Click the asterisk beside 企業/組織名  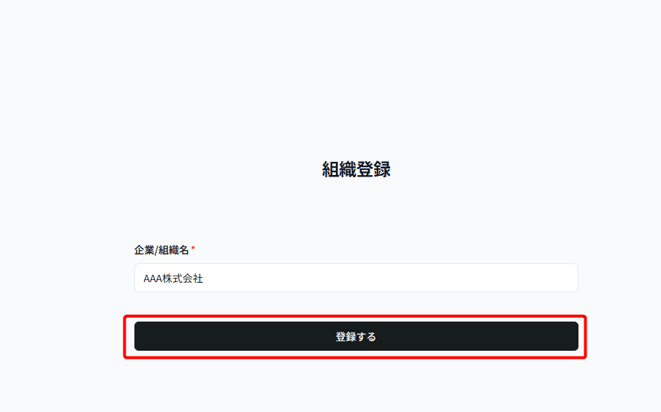pos(193,249)
